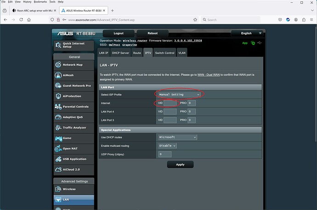The height and width of the screenshot is (210, 317).
Task: Open the English language dropdown
Action: pos(247,34)
